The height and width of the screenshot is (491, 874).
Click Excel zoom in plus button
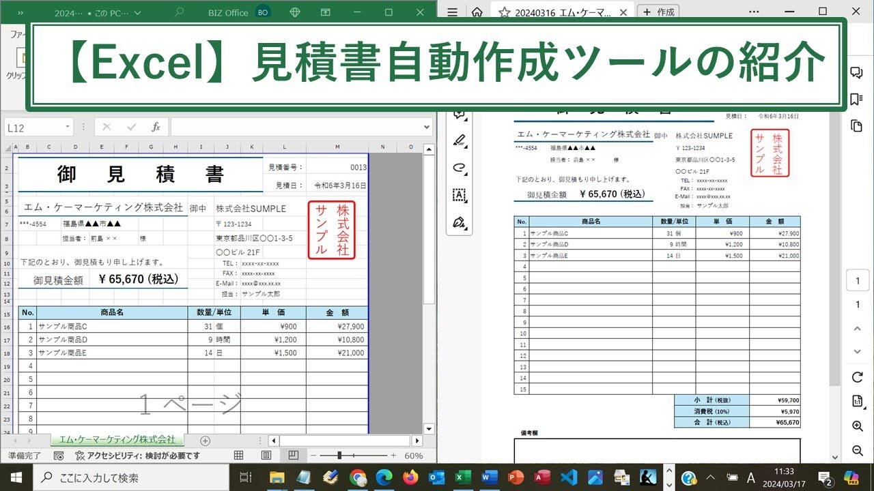point(393,456)
